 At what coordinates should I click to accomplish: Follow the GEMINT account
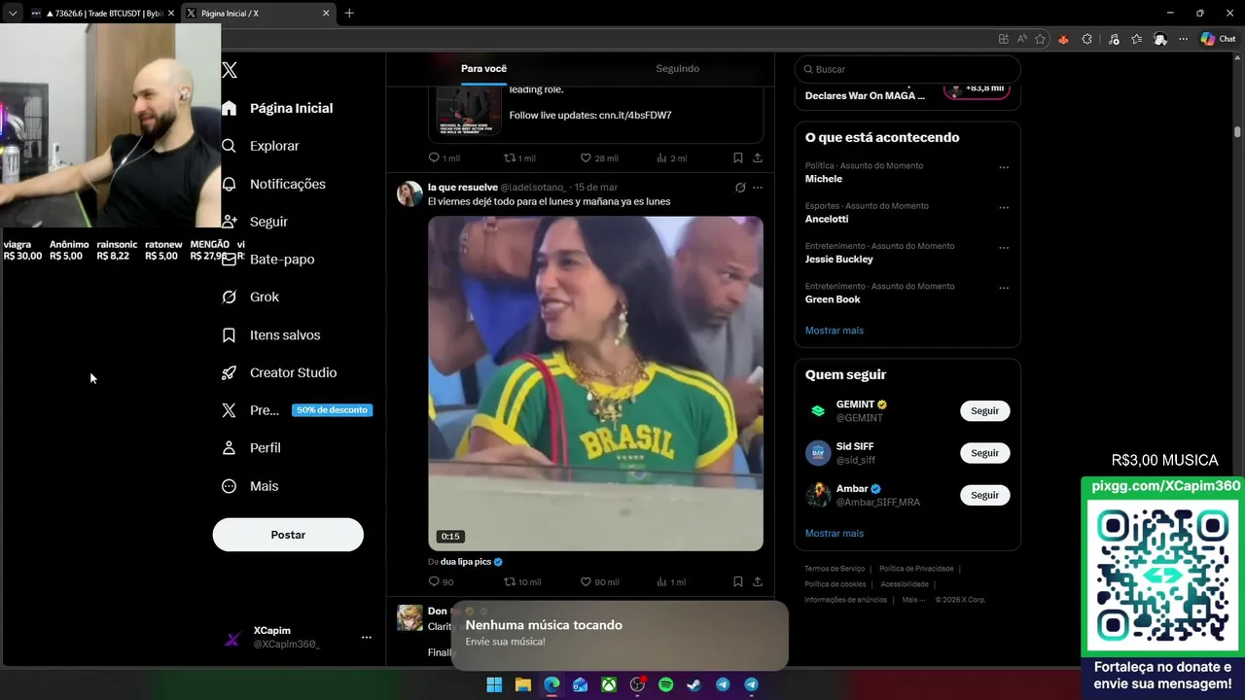point(984,410)
